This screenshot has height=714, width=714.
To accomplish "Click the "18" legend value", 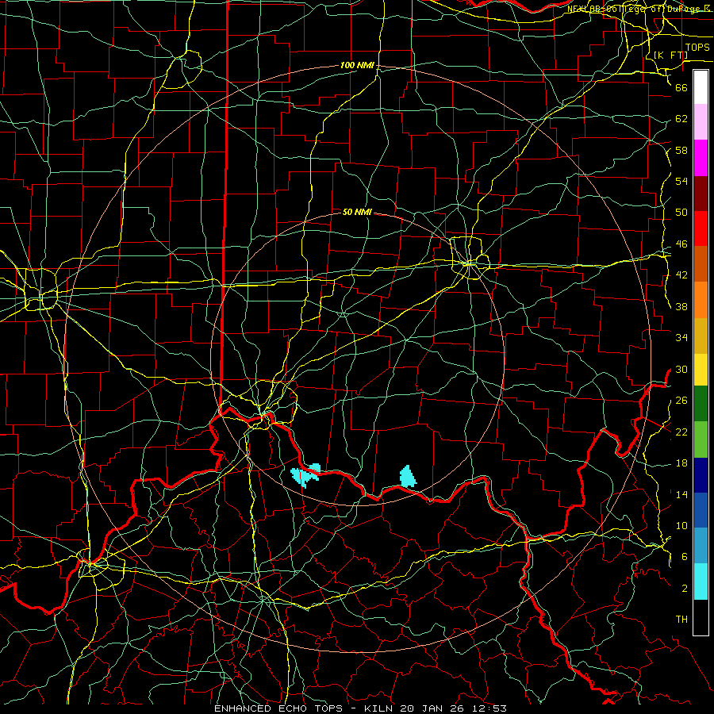I will [681, 463].
